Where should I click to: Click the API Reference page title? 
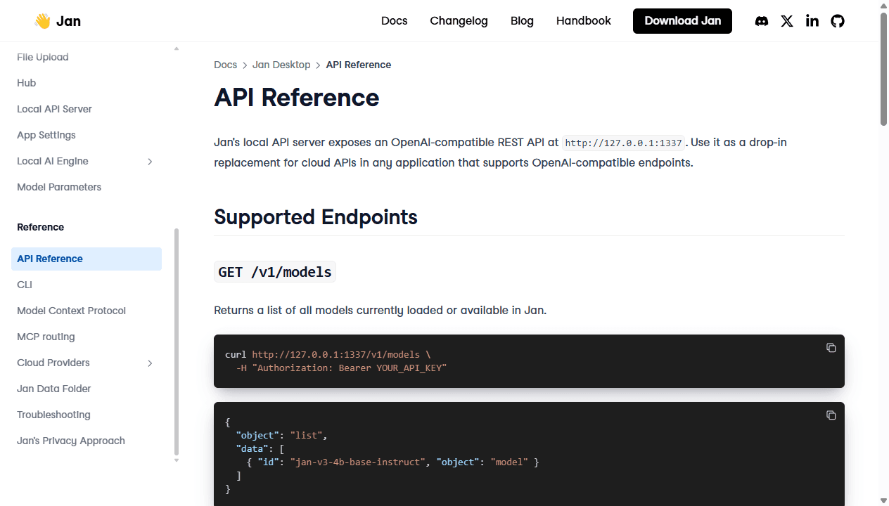[x=297, y=98]
